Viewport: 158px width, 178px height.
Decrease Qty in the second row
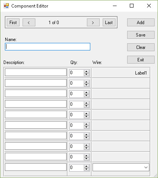coord(86,85)
